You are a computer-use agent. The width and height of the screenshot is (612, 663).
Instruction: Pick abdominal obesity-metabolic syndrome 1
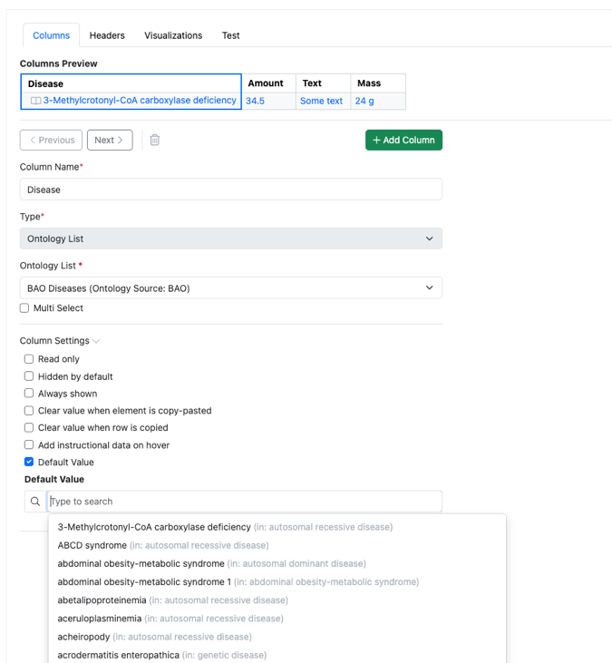[x=277, y=581]
